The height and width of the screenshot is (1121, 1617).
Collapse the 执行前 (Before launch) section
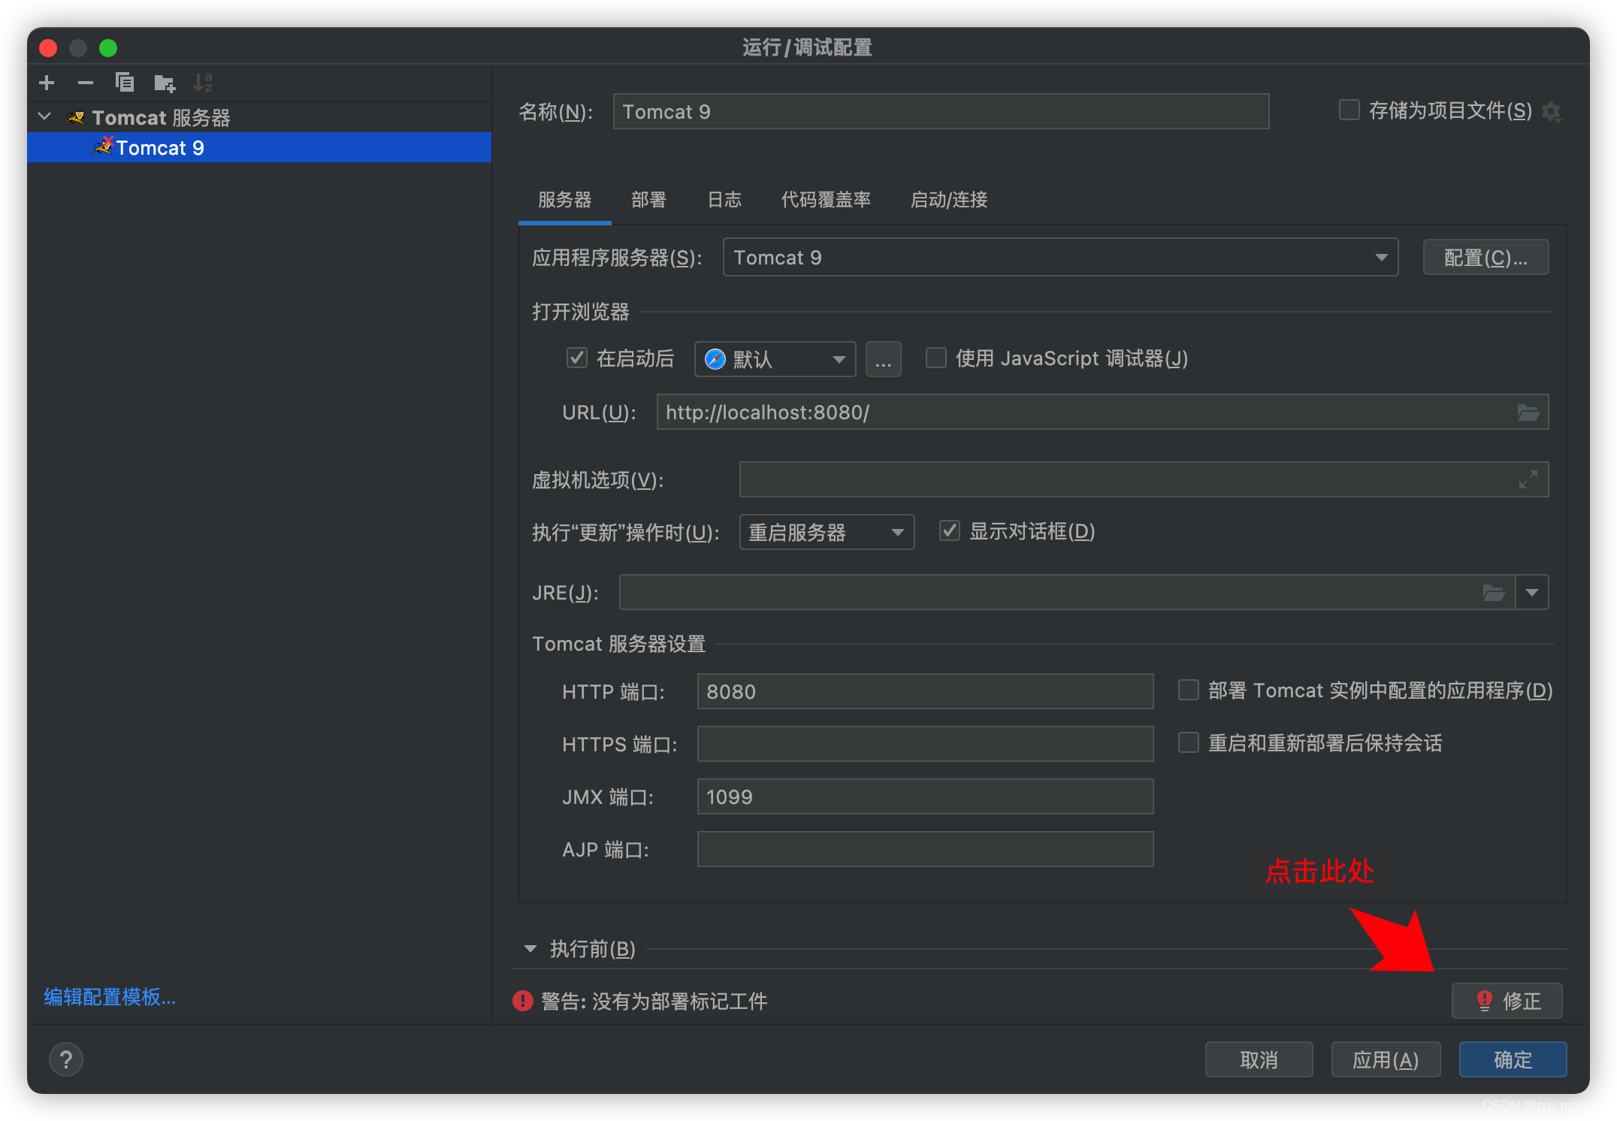pos(530,949)
